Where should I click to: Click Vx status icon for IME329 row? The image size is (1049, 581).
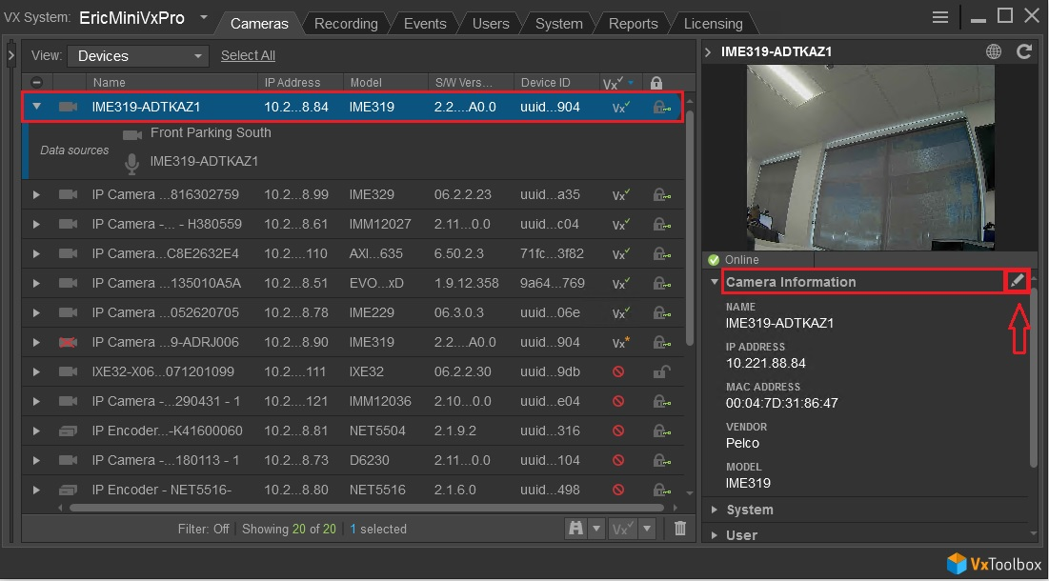click(620, 194)
